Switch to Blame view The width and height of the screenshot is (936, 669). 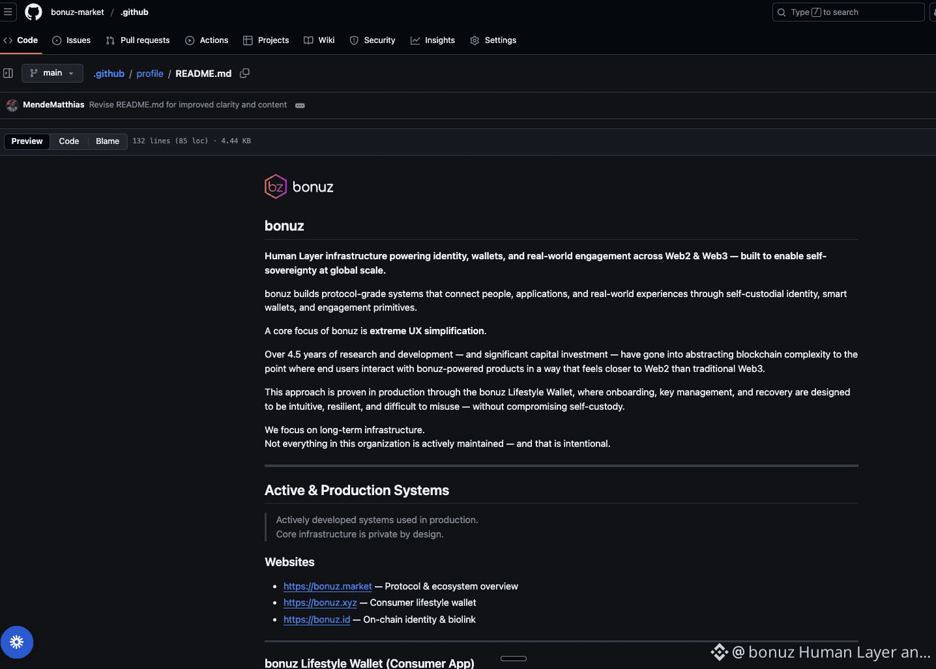click(108, 141)
